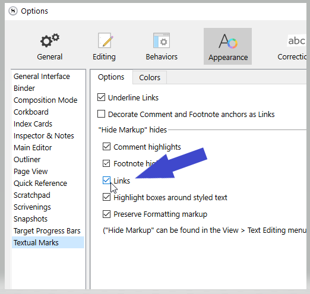Switch to the Options tab
The height and width of the screenshot is (294, 310).
(111, 77)
